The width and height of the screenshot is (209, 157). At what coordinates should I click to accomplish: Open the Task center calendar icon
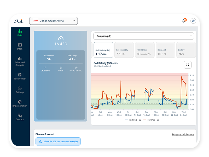point(20,75)
